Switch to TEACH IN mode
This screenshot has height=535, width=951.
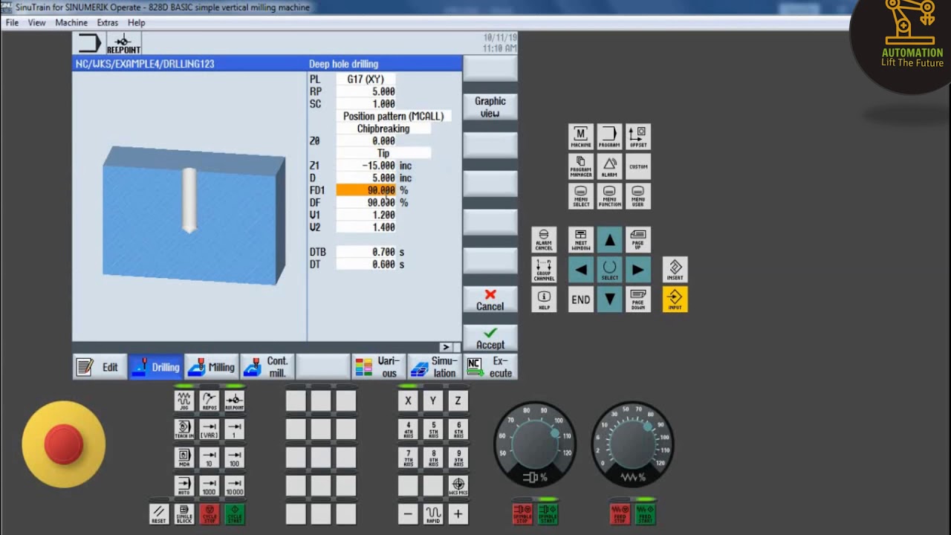coord(184,429)
